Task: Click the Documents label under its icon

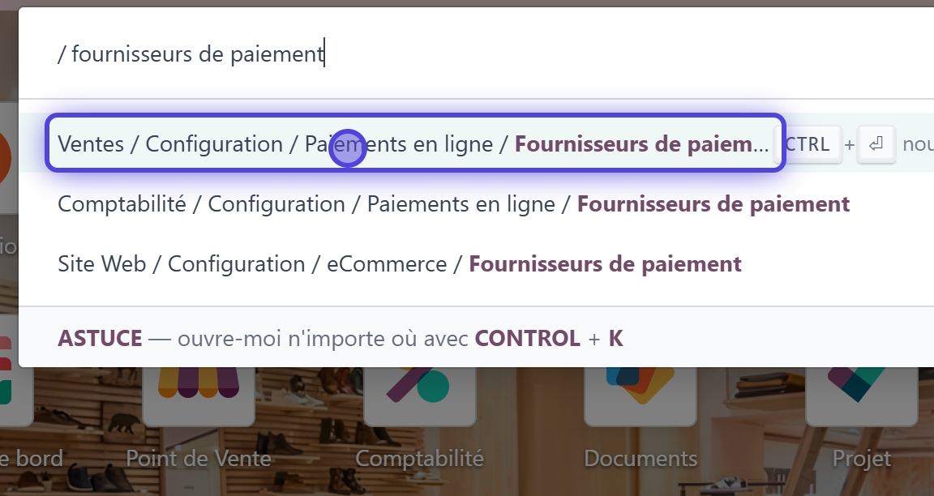Action: 640,459
